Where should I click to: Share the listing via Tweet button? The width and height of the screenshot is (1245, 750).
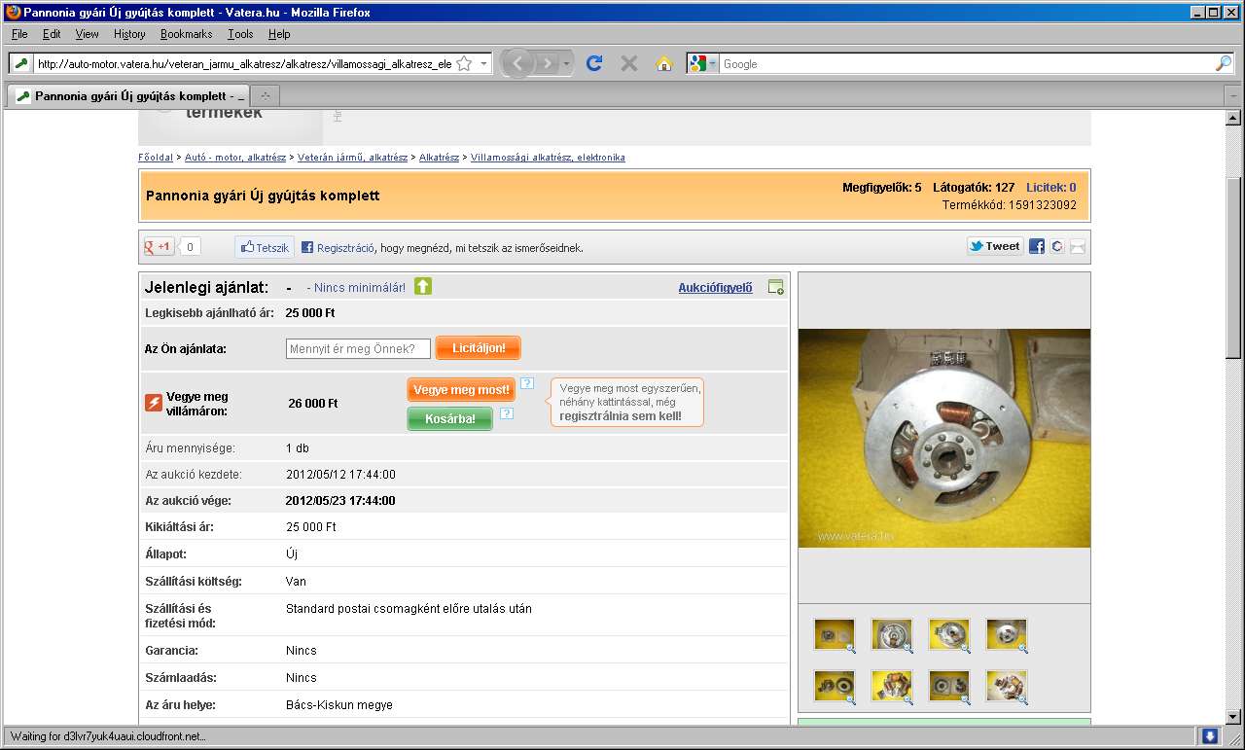click(994, 246)
